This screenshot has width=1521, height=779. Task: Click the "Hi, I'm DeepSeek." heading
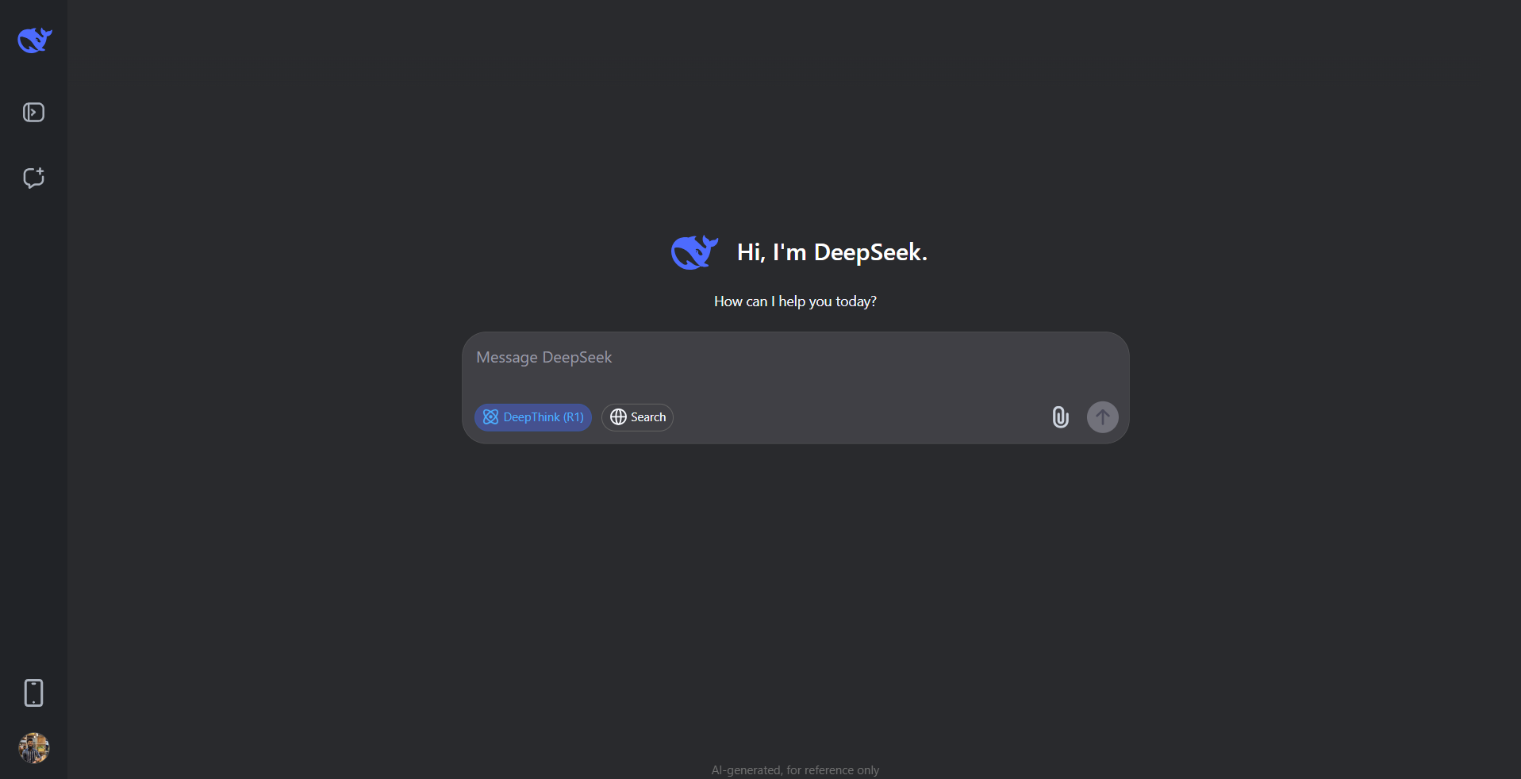pos(832,252)
